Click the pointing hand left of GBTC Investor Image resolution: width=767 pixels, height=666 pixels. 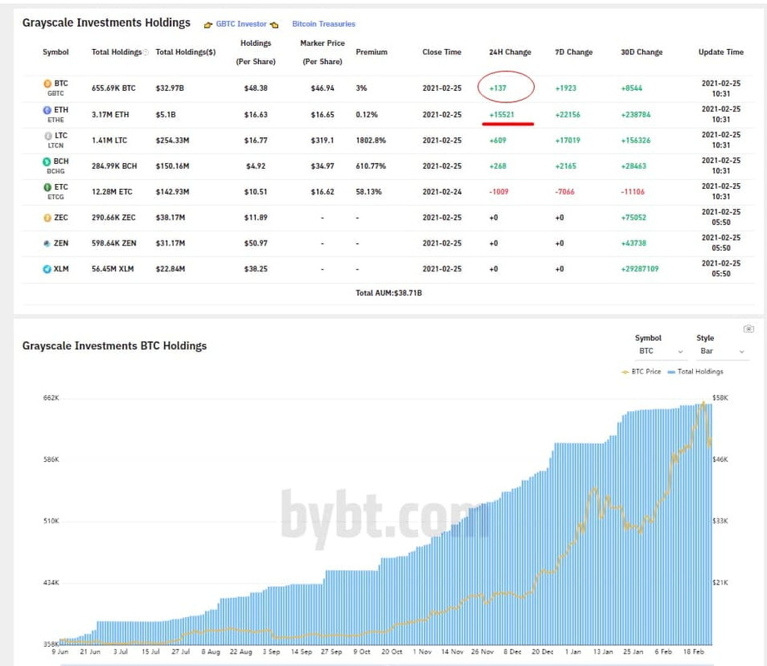[x=208, y=24]
